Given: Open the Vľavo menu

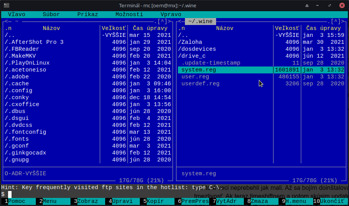Looking at the screenshot, I should (x=17, y=15).
